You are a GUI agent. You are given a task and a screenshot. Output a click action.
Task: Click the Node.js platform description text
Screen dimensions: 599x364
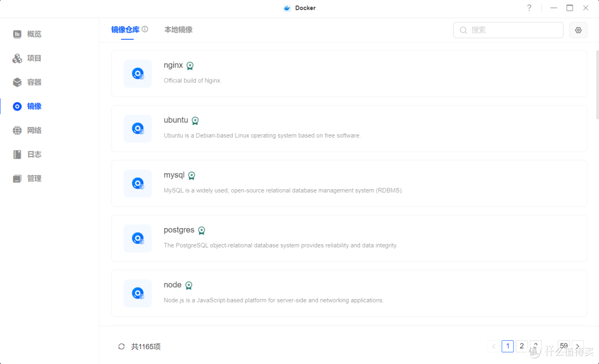(x=273, y=301)
